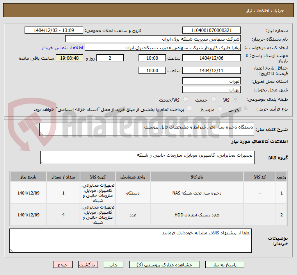
Task: Click date 1404/12/09 in the NAS row
Action: coord(28,193)
